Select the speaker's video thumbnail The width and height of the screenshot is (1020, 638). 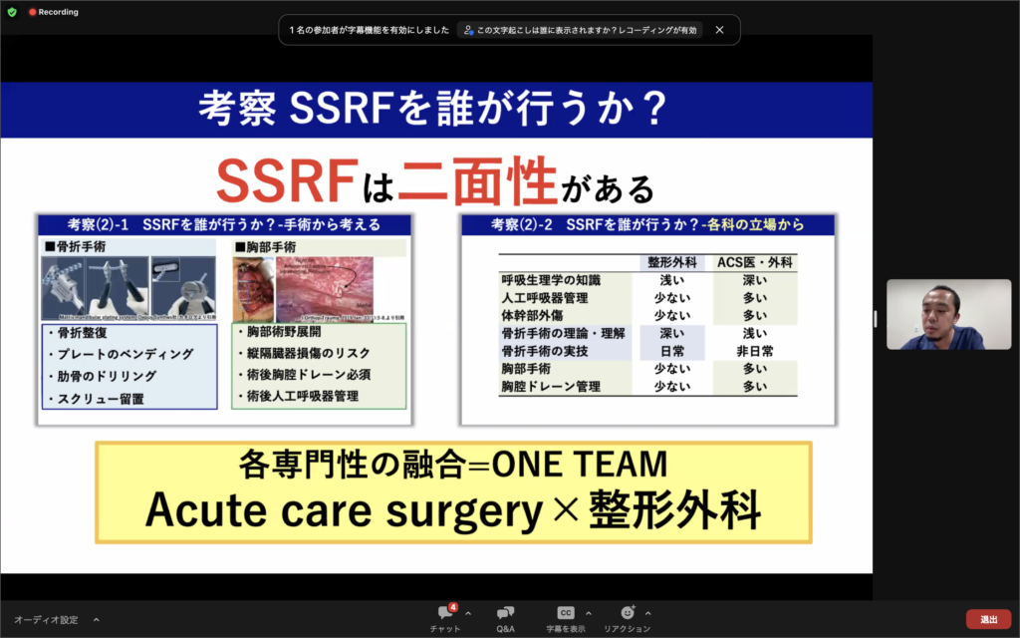[x=948, y=314]
